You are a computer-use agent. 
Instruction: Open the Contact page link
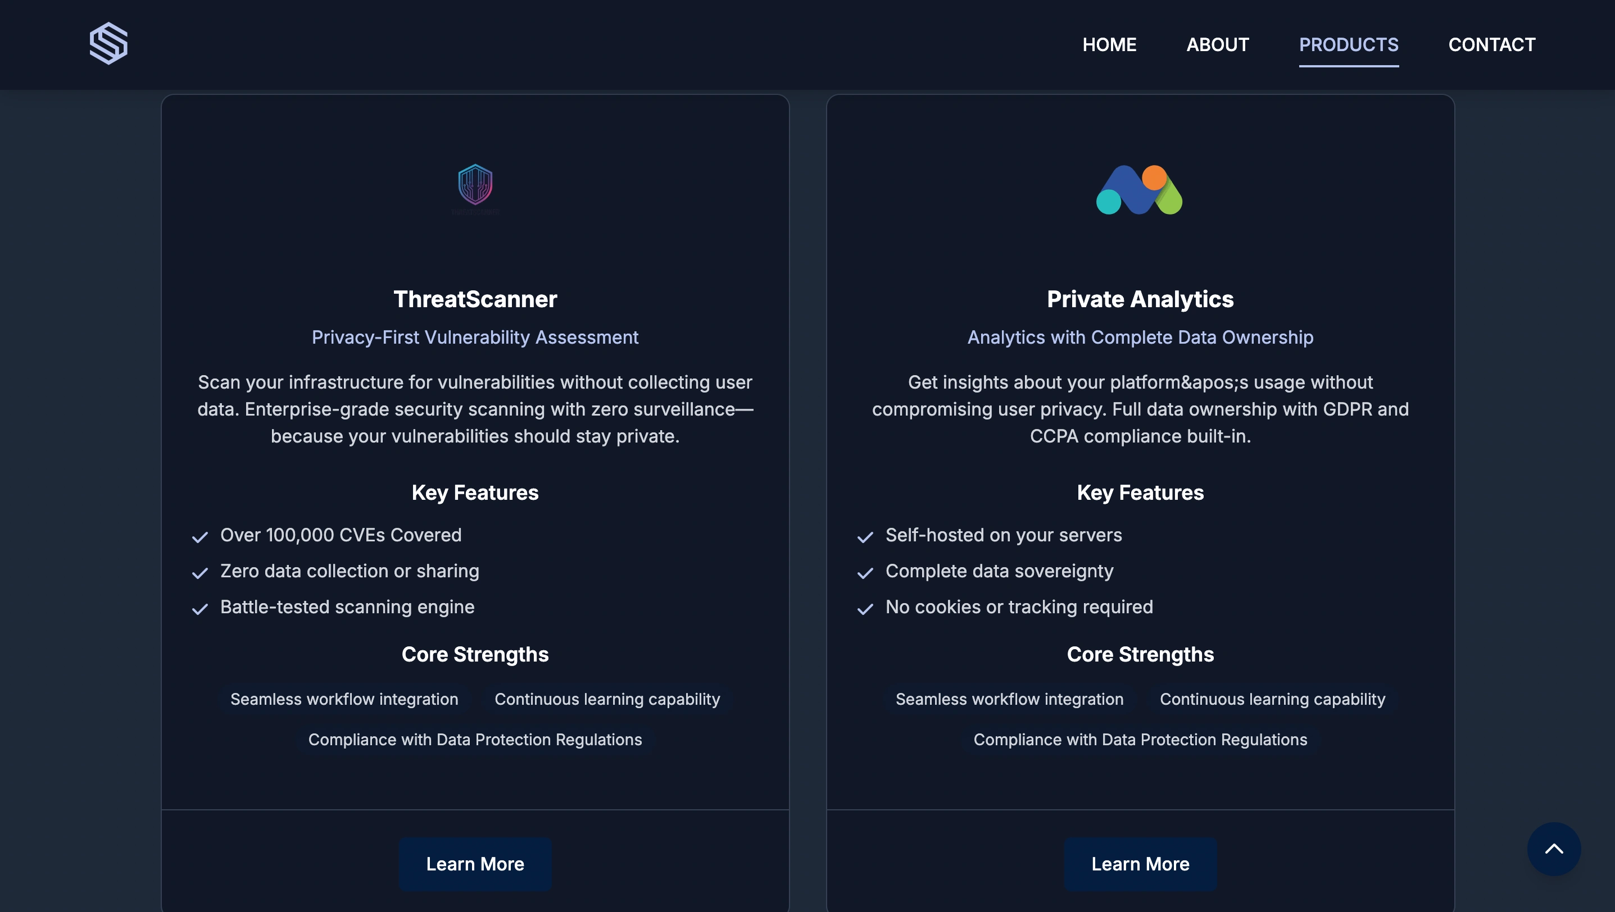tap(1491, 45)
